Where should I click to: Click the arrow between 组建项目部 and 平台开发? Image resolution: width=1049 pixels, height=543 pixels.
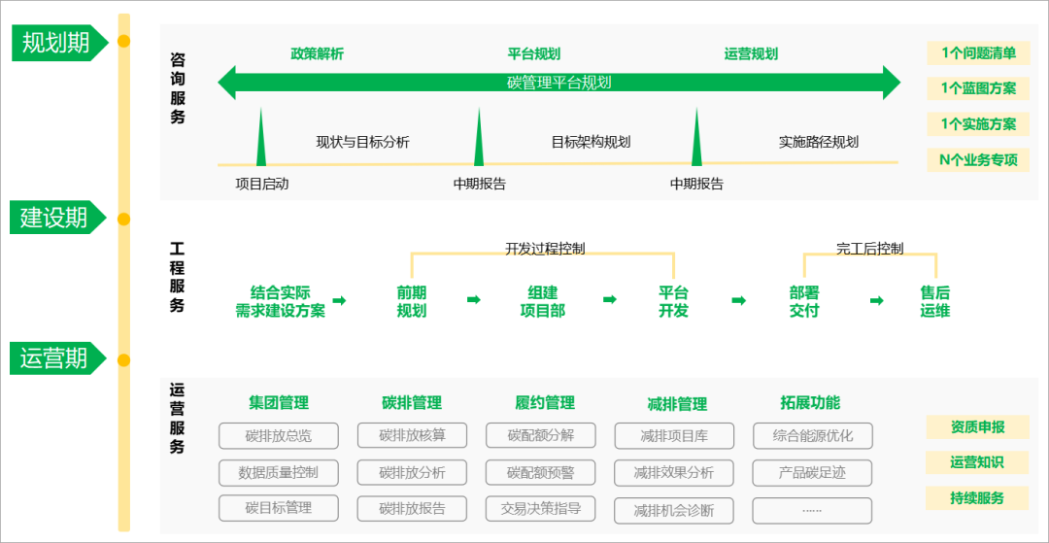click(610, 300)
